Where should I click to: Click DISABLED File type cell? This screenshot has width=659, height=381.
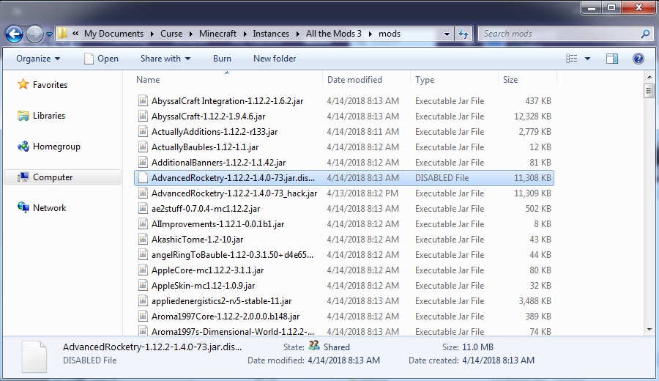pyautogui.click(x=442, y=178)
